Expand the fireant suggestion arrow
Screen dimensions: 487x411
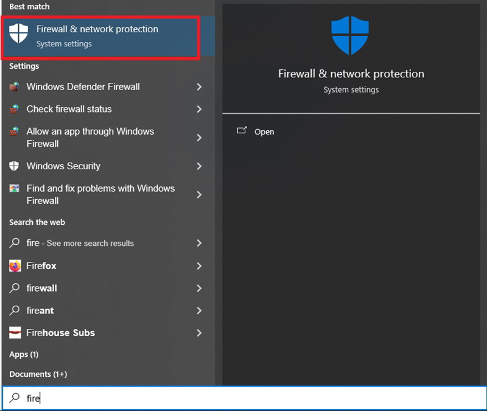199,311
